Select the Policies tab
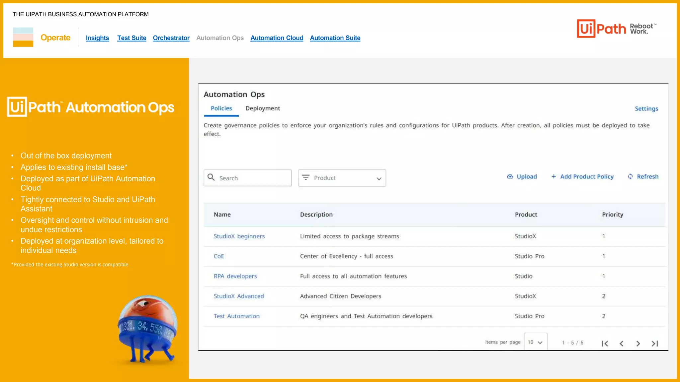The width and height of the screenshot is (680, 382). click(x=221, y=108)
